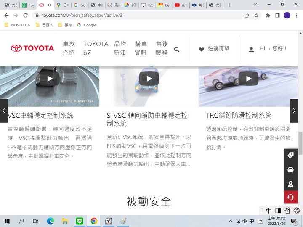
Task: Click the Toyota logo in the header
Action: click(32, 48)
